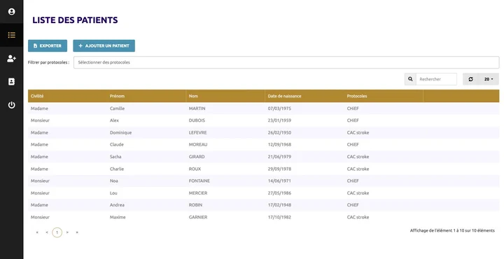Go to next page with > button

coord(67,232)
